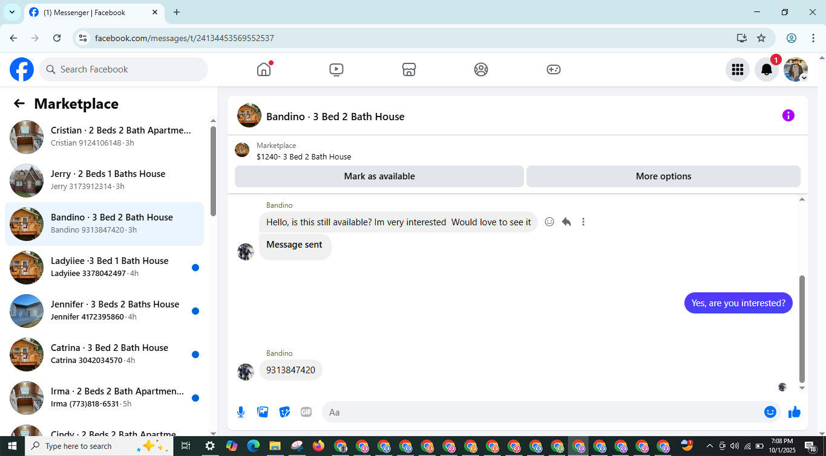
Task: Open the Groups icon in top bar
Action: click(x=481, y=69)
